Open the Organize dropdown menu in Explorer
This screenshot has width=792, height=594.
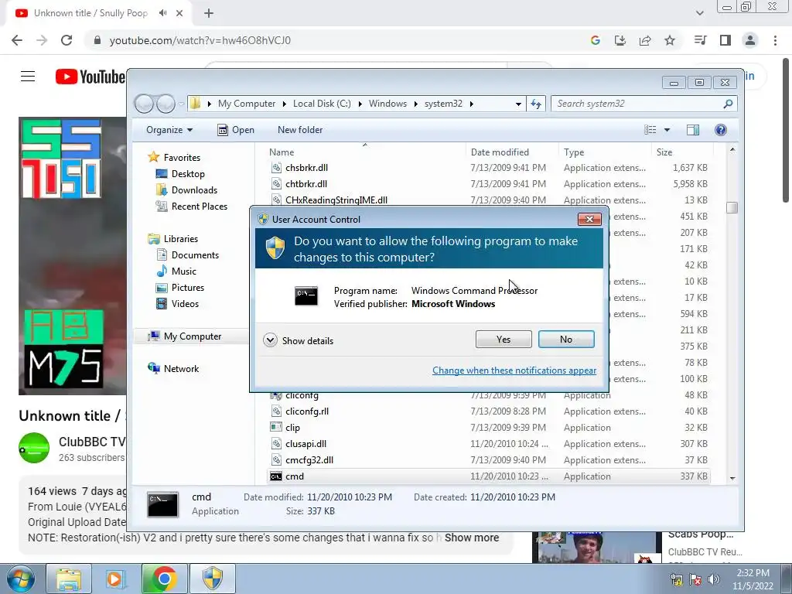pyautogui.click(x=169, y=130)
